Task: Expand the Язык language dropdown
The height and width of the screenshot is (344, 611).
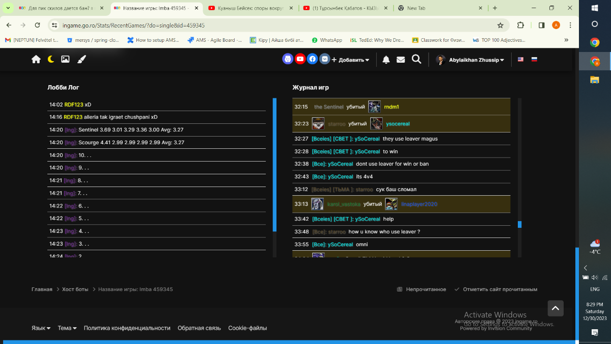Action: click(x=41, y=328)
